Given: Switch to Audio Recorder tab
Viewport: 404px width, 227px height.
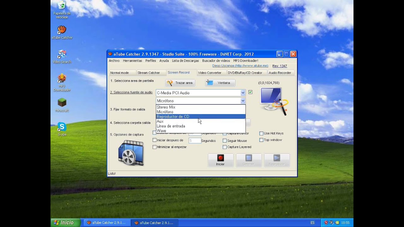Looking at the screenshot, I should click(281, 73).
